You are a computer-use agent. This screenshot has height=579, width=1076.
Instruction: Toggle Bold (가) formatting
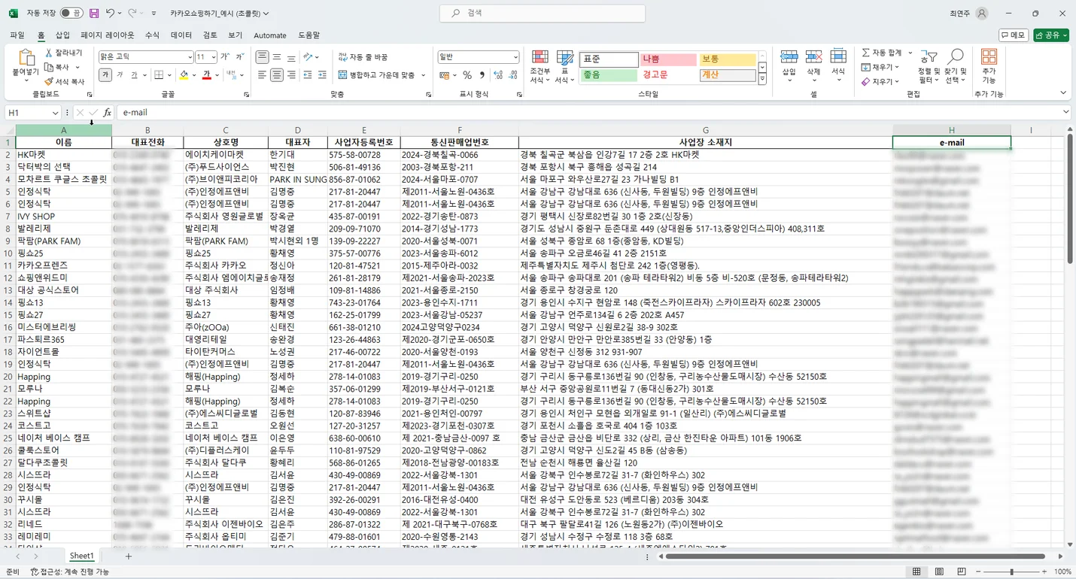coord(105,75)
